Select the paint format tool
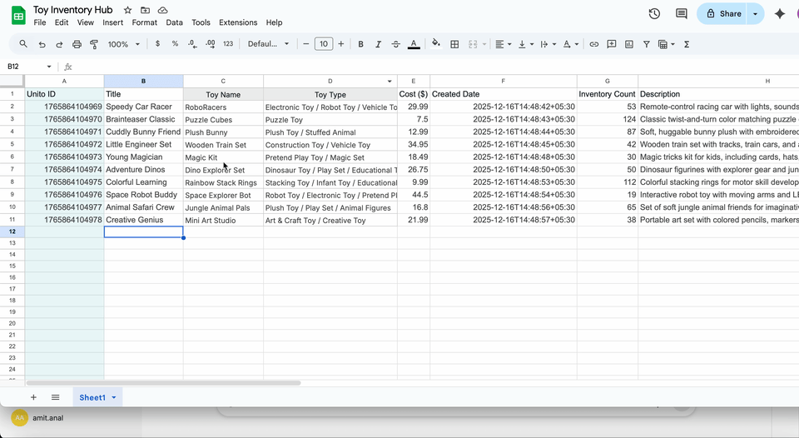This screenshot has width=799, height=438. [x=95, y=44]
